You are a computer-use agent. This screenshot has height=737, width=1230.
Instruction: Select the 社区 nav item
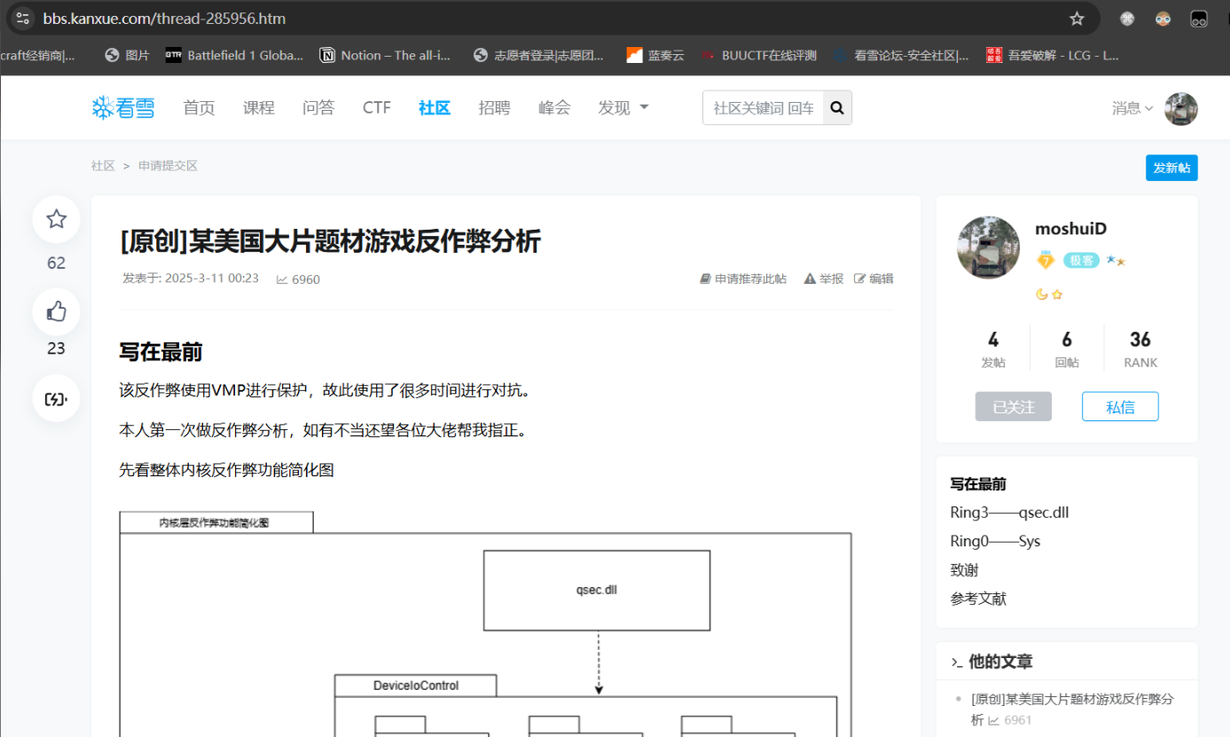point(435,107)
